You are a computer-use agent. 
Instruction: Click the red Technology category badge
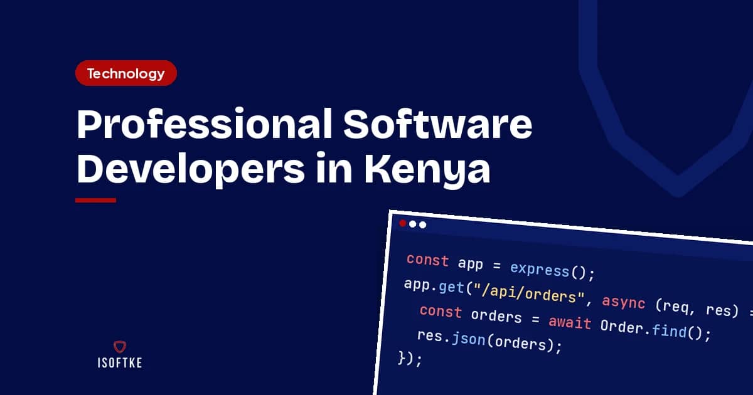pyautogui.click(x=125, y=73)
